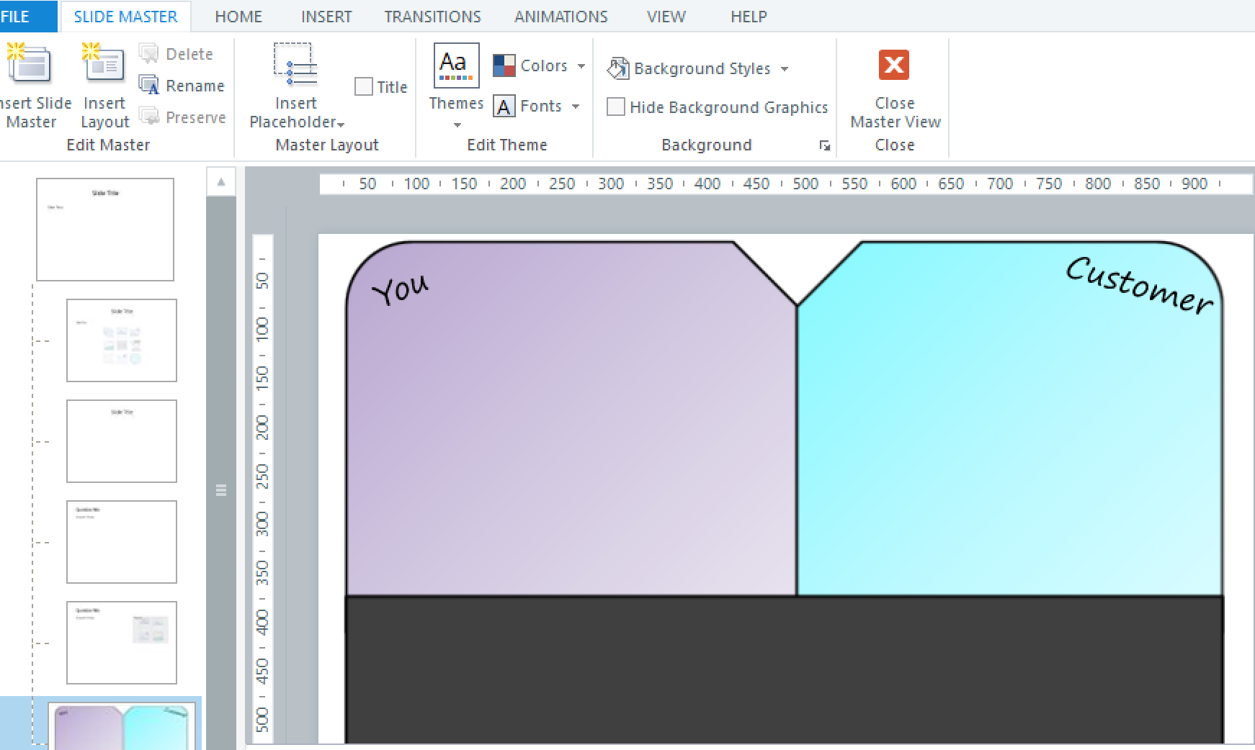Select the top master slide thumbnail
The height and width of the screenshot is (750, 1255).
[105, 230]
